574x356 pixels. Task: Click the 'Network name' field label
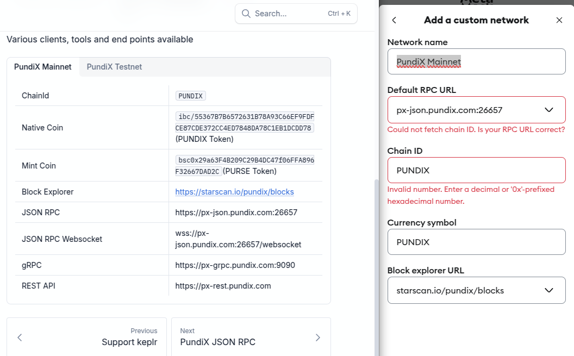click(417, 42)
